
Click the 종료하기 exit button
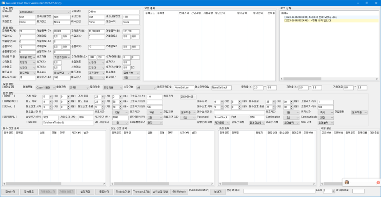click(x=104, y=192)
